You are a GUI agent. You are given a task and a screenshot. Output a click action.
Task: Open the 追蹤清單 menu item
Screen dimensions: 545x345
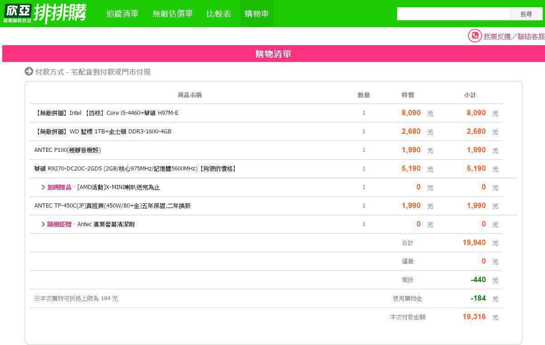tap(123, 14)
